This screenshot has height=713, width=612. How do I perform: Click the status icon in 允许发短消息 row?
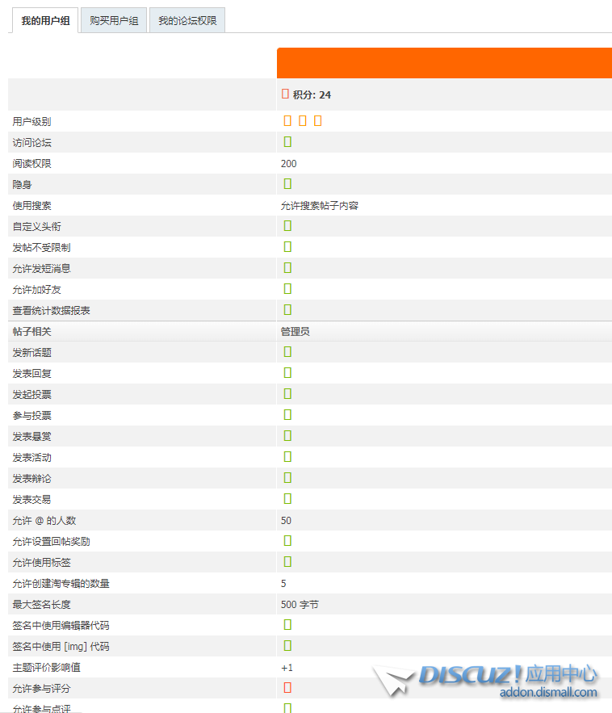tap(287, 267)
